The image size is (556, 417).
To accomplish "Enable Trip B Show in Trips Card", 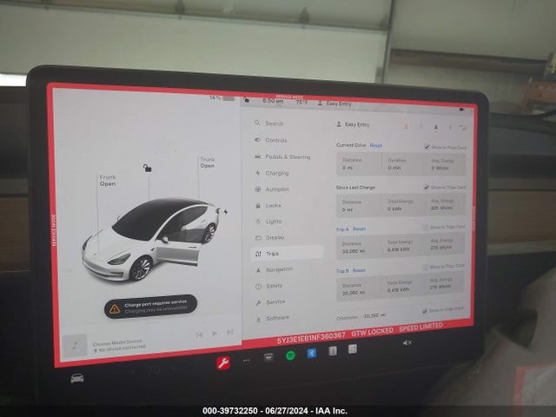I will (x=425, y=267).
